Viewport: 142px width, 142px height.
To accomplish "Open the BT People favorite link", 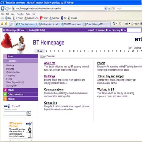I will click(18, 18).
